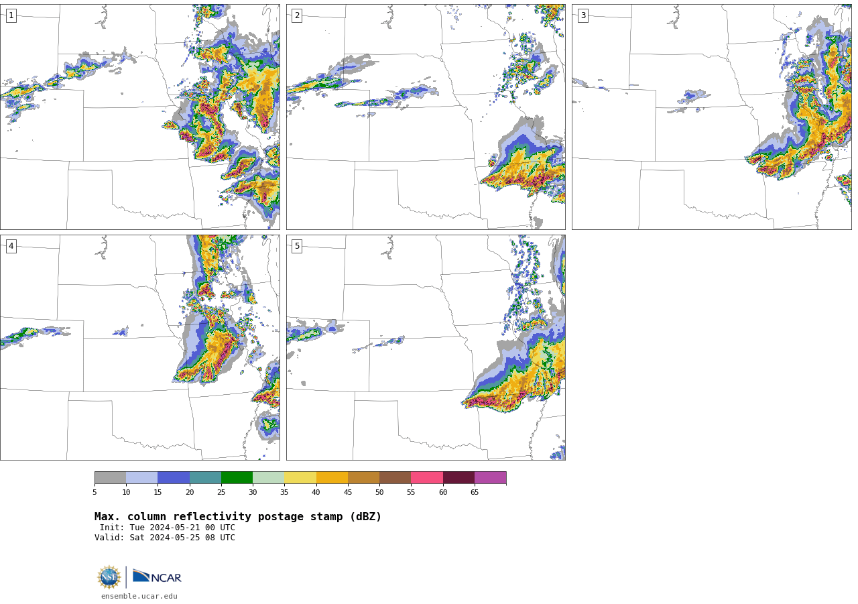
Task: Click the blue 15-20 dBZ swatch
Action: (174, 478)
